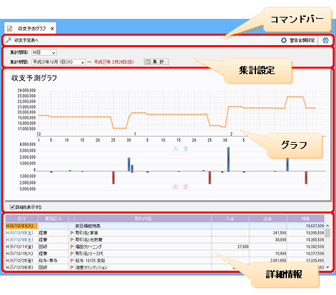The height and width of the screenshot is (295, 336).
Task: Click the 警告金額設定 button text
Action: tap(302, 40)
